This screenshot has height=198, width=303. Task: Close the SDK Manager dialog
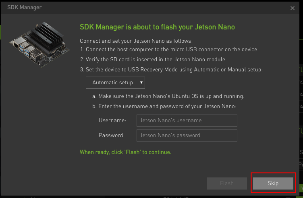(293, 8)
